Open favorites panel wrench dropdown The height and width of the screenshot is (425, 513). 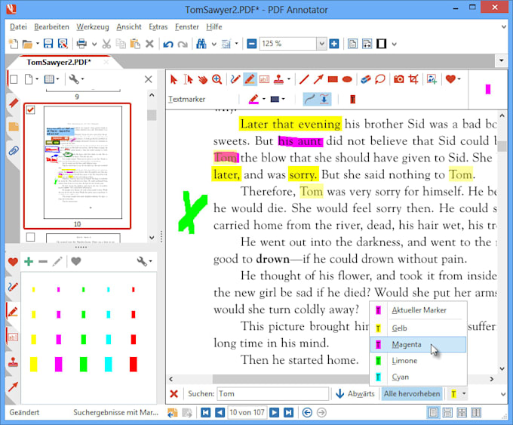point(144,261)
